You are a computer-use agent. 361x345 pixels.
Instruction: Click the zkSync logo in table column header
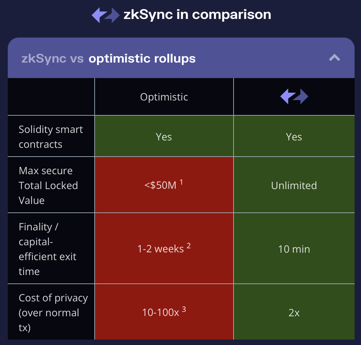(x=294, y=97)
